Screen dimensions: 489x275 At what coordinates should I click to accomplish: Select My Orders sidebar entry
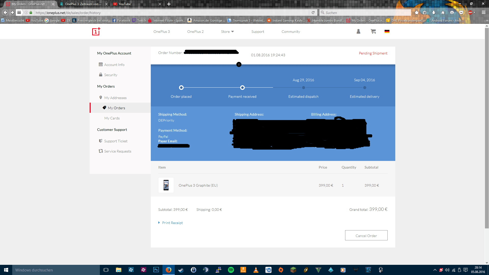click(x=120, y=108)
